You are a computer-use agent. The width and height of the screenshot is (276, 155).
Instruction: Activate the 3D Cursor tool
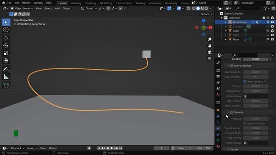click(x=6, y=30)
